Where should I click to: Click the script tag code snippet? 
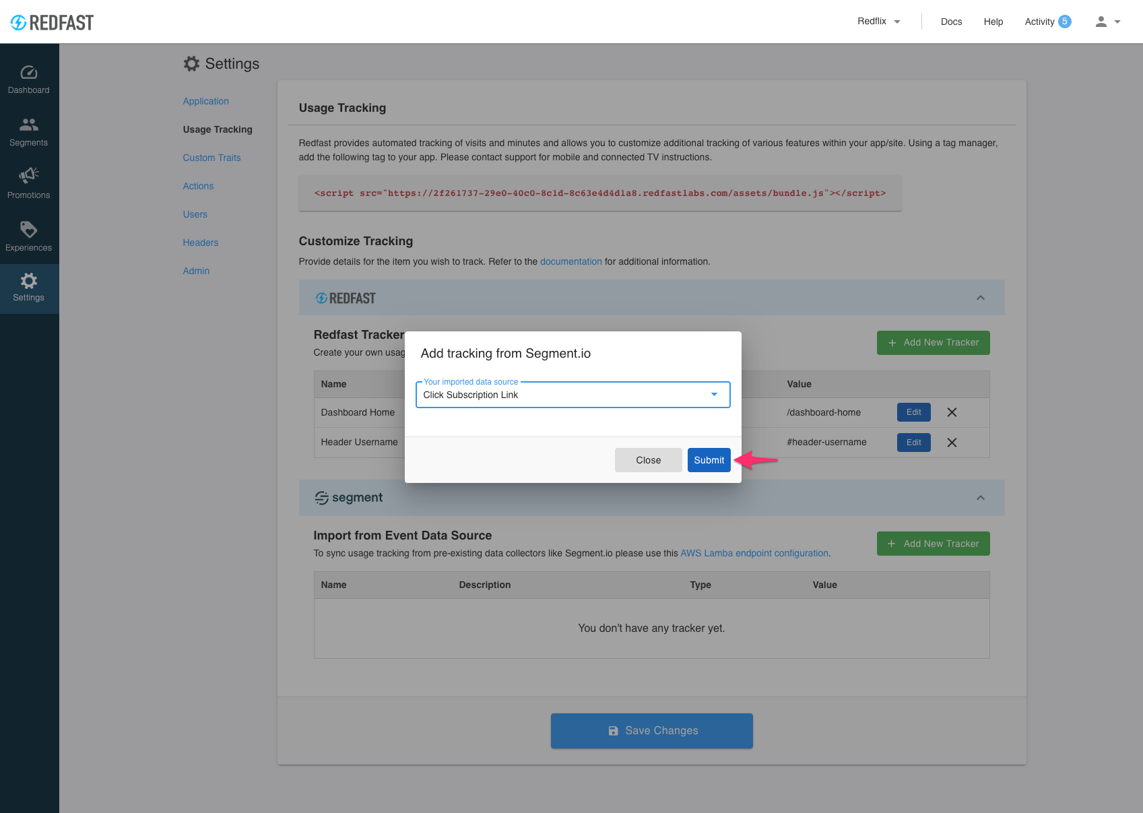point(600,193)
